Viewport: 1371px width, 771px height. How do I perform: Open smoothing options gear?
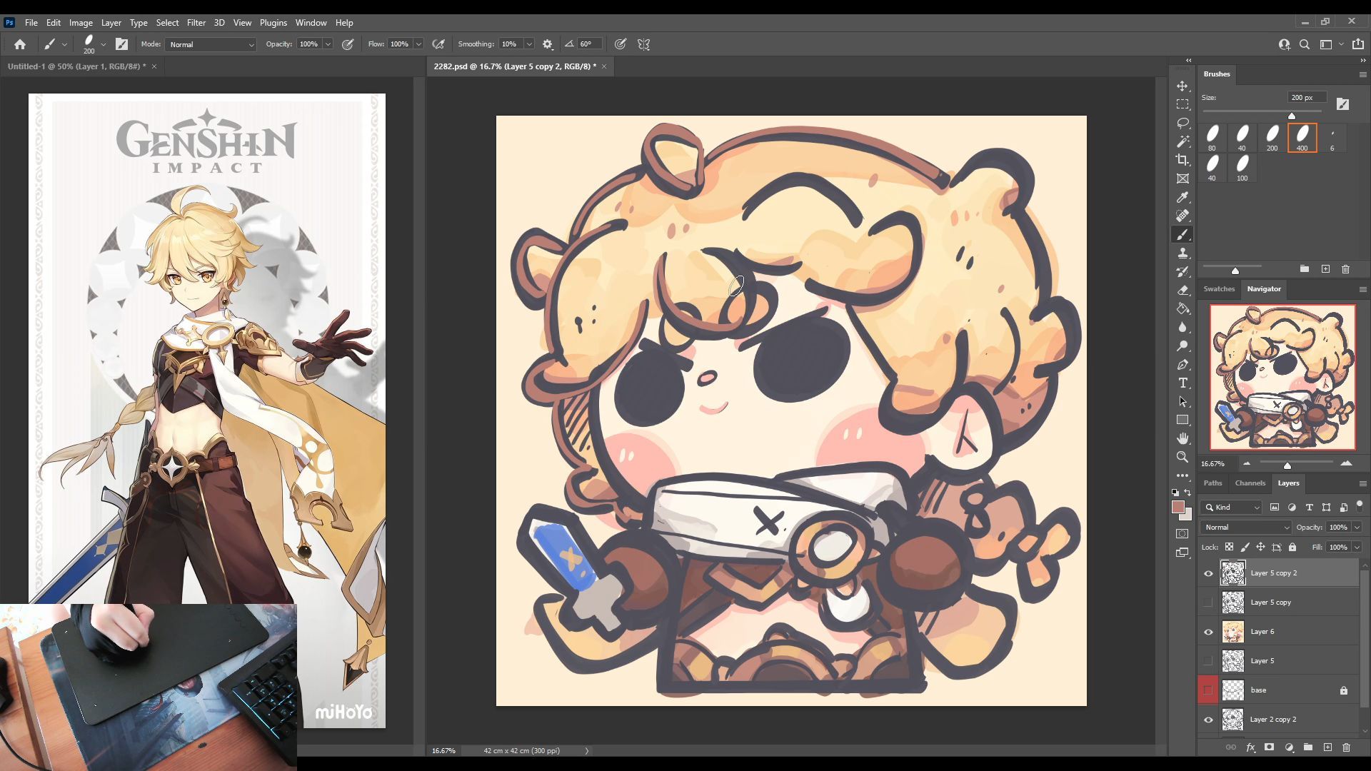(x=548, y=44)
